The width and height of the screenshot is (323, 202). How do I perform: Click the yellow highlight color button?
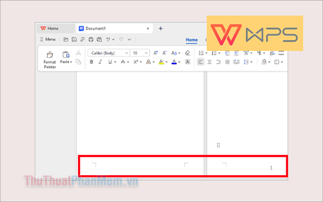(161, 61)
